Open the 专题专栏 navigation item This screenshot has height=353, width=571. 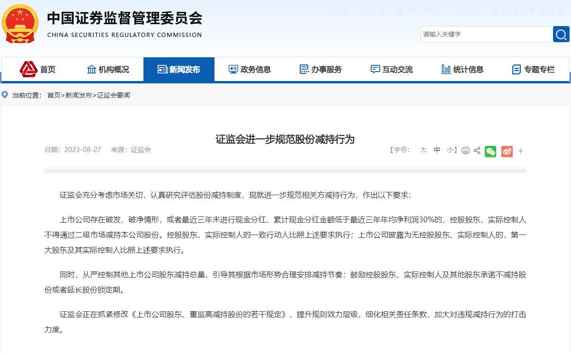533,70
